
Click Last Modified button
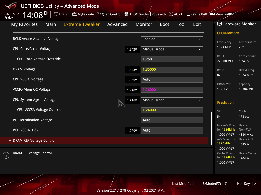coord(182,184)
